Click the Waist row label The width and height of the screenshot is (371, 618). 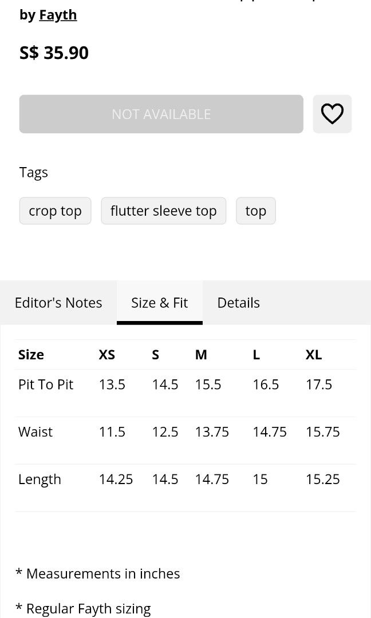pos(35,432)
